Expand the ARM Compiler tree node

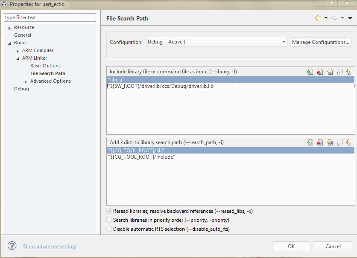[18, 51]
